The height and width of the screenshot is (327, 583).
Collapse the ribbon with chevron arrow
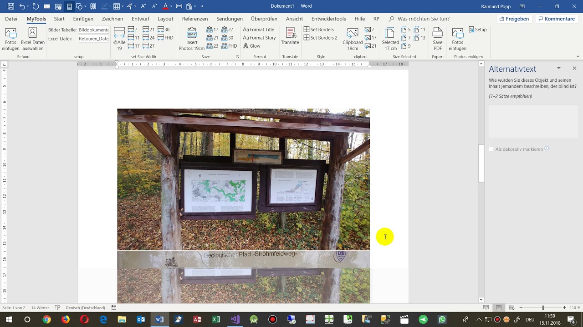pyautogui.click(x=578, y=57)
